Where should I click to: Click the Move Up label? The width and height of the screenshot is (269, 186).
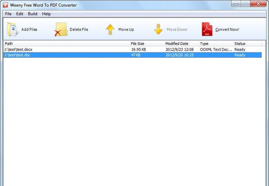(x=126, y=30)
